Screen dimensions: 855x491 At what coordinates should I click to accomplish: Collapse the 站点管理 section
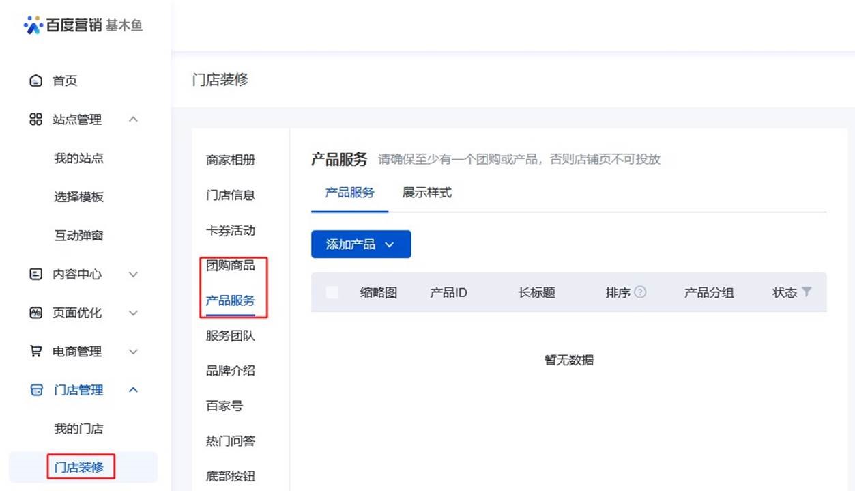[x=134, y=119]
